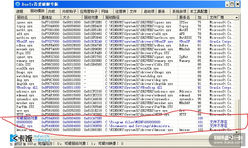248x148 pixels.
Task: Select the 可疑驱动对象 row
Action: click(125, 118)
